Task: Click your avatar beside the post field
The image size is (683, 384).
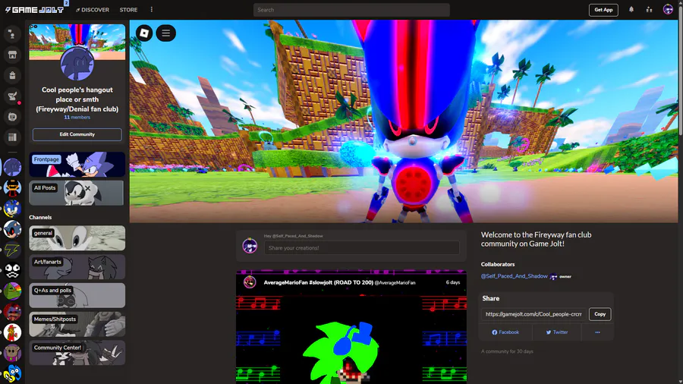Action: coord(250,246)
